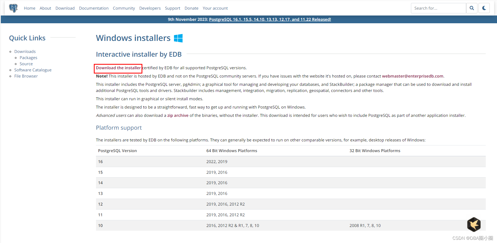Click the Interactive installer by EDB heading

click(139, 54)
